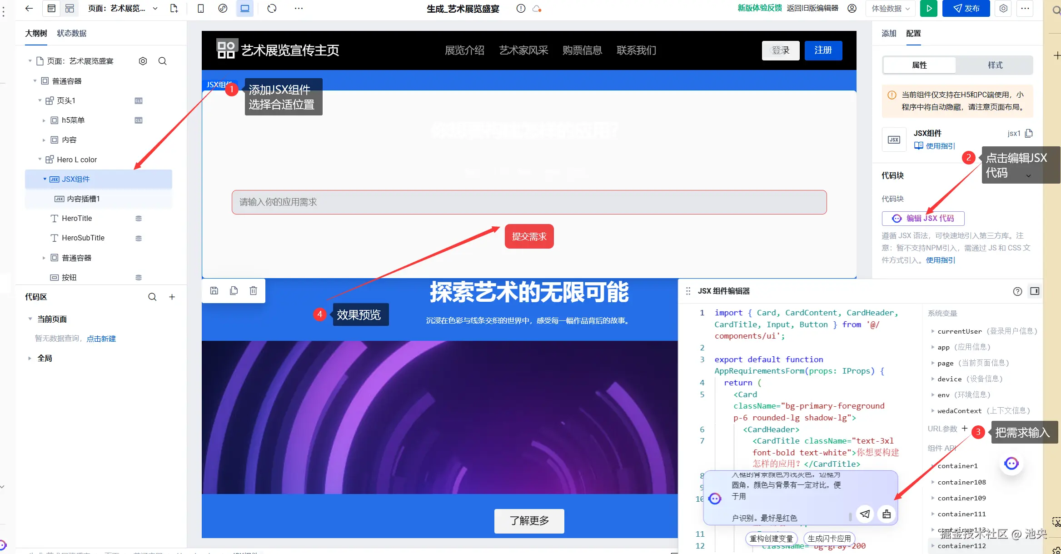Image resolution: width=1061 pixels, height=554 pixels.
Task: Copy the jsx1 component ID
Action: [x=1029, y=133]
